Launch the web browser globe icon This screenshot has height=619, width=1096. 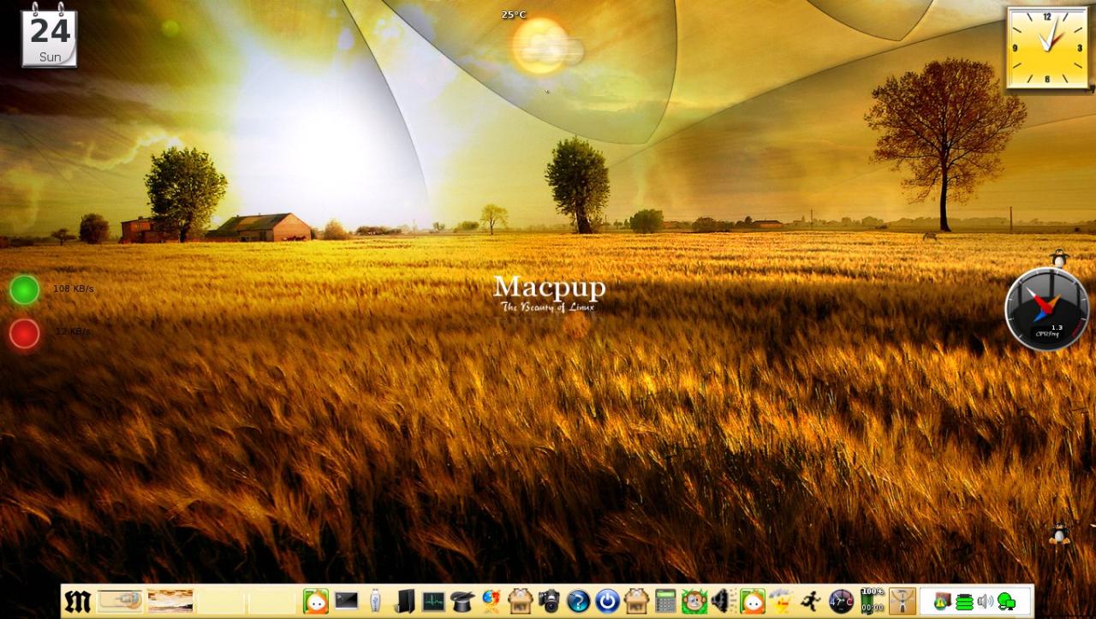(491, 601)
